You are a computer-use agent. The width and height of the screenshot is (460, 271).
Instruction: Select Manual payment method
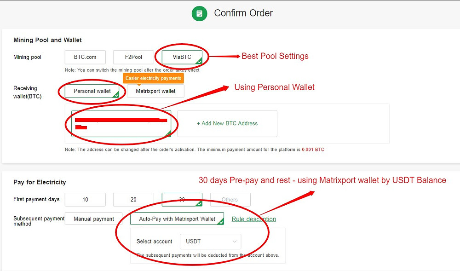click(x=93, y=219)
